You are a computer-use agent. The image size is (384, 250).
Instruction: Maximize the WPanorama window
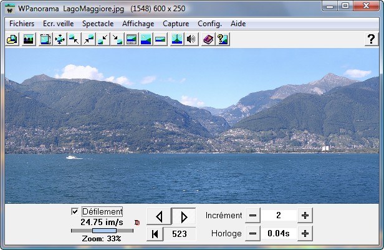pyautogui.click(x=345, y=6)
